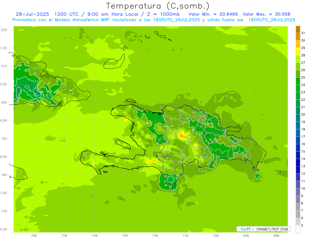Click the SisTT ONAMET/REP.DOM. watermark label
Viewport: 310px width, 239px height.
click(263, 229)
